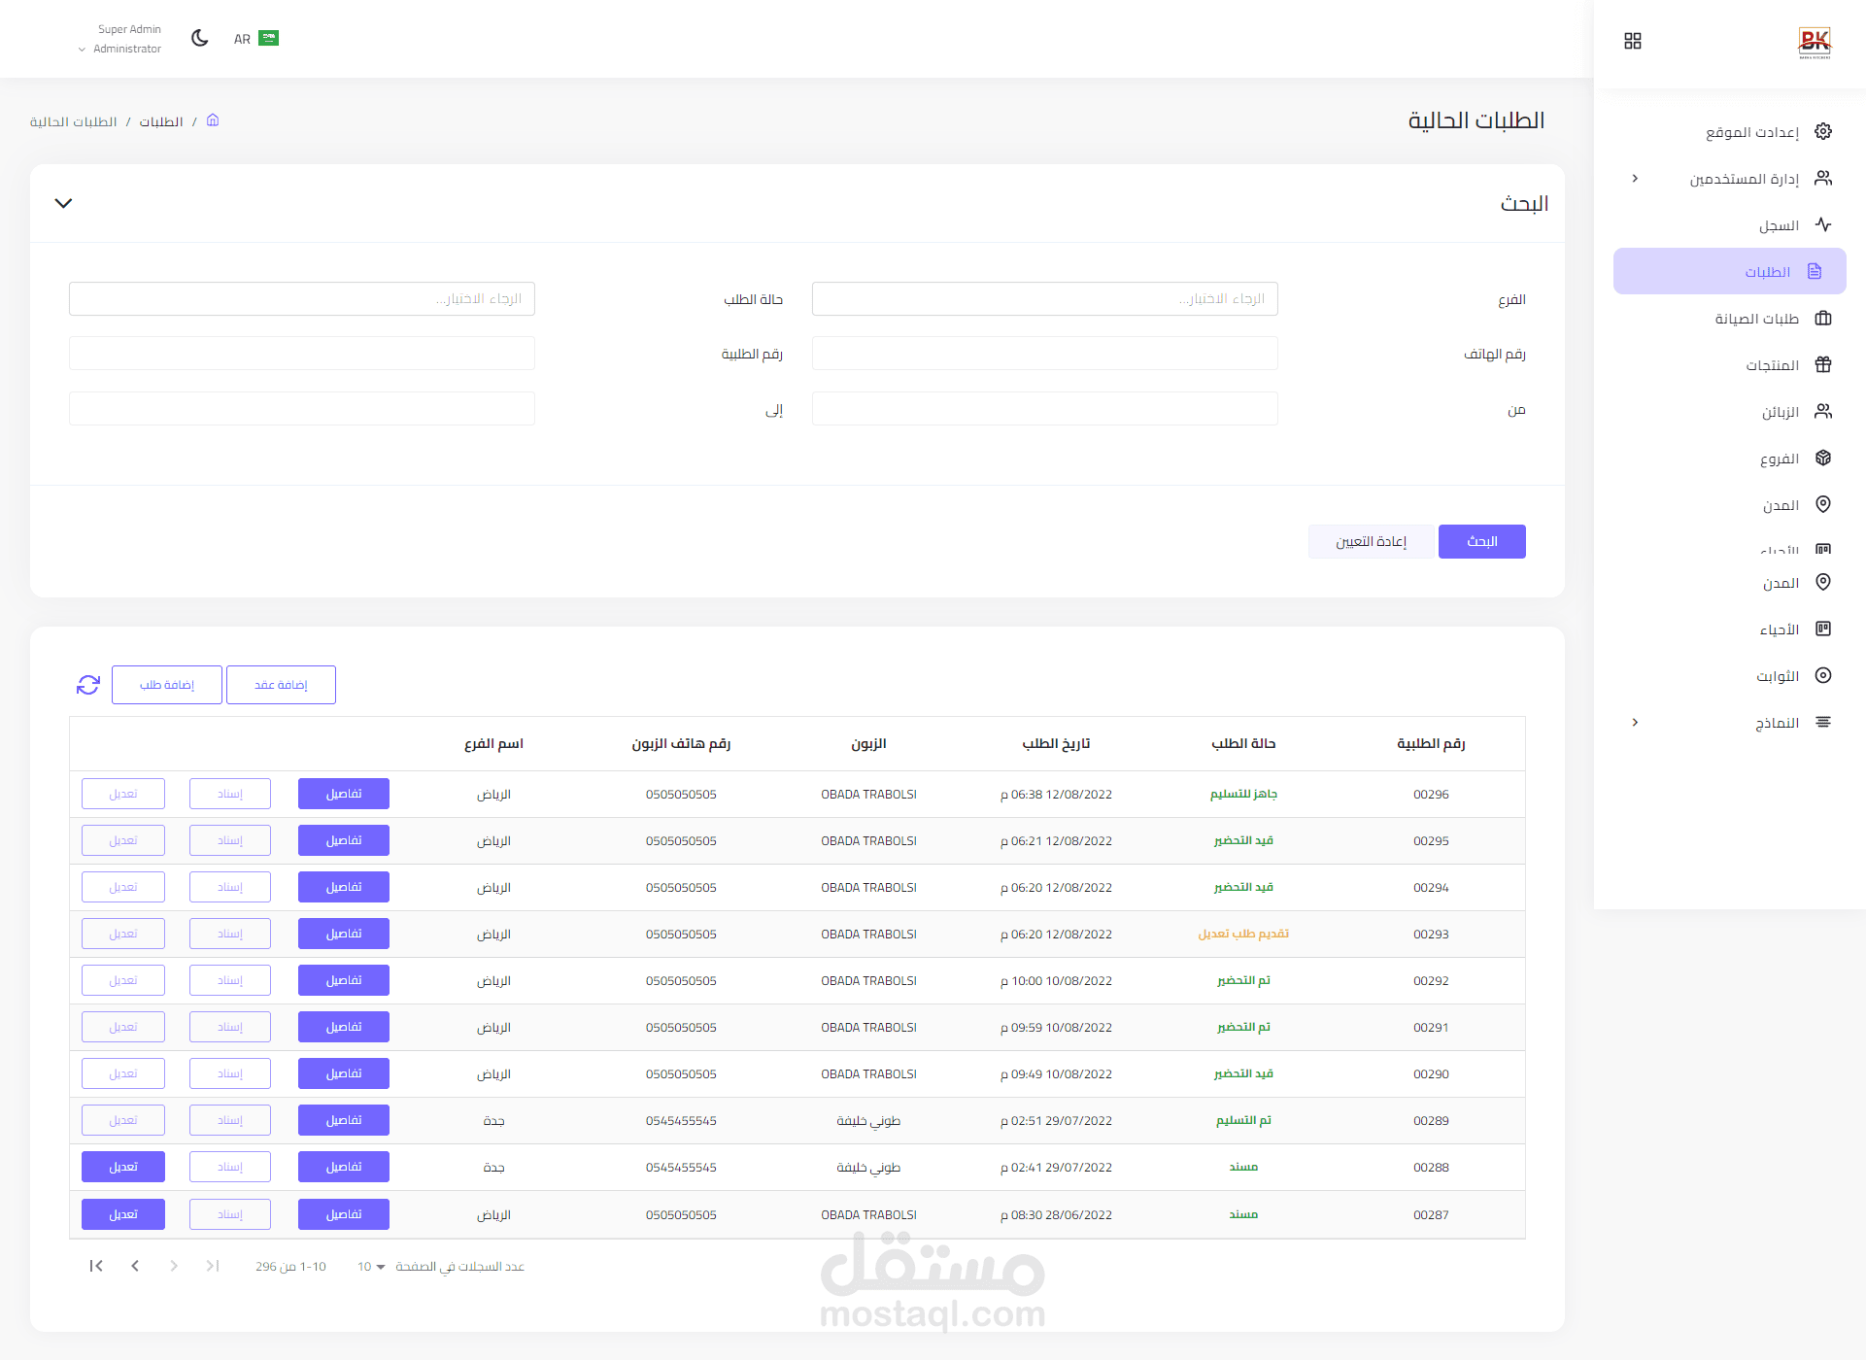Viewport: 1866px width, 1361px height.
Task: Click the refresh icon above the orders table
Action: [88, 685]
